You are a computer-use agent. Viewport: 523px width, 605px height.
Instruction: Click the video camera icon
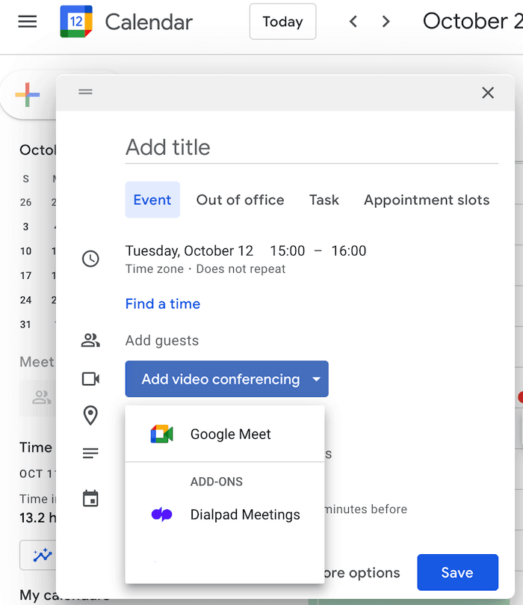(90, 379)
